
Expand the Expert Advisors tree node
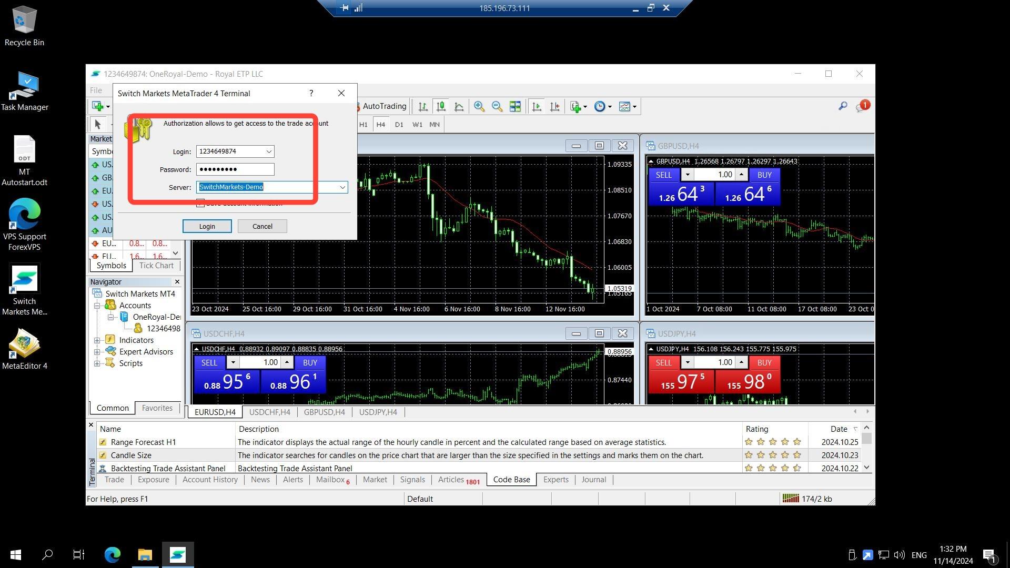click(97, 352)
